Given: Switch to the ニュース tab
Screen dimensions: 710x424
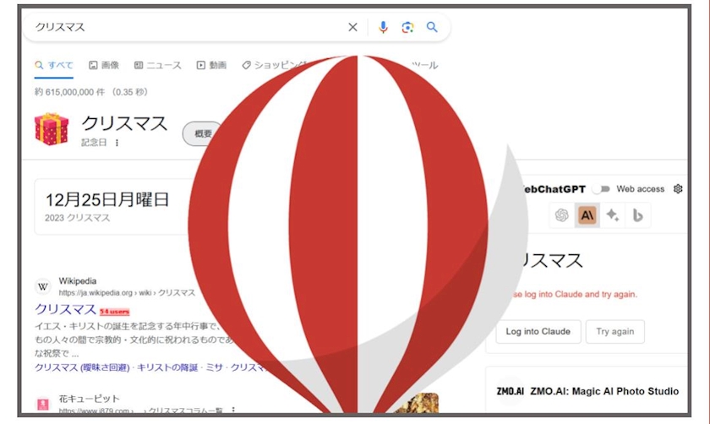Looking at the screenshot, I should coord(156,65).
